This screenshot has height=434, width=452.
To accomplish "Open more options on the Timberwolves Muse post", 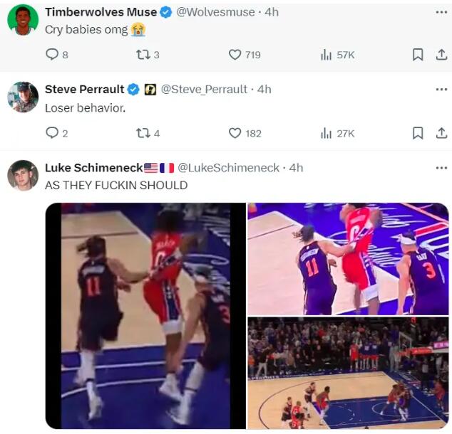I will pyautogui.click(x=441, y=12).
